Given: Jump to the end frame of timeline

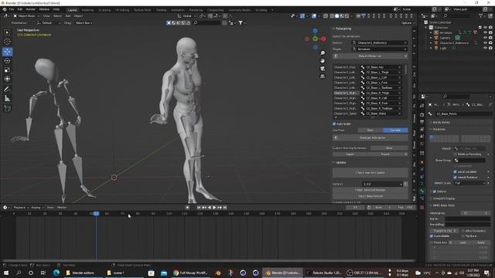Looking at the screenshot, I should tap(225, 208).
